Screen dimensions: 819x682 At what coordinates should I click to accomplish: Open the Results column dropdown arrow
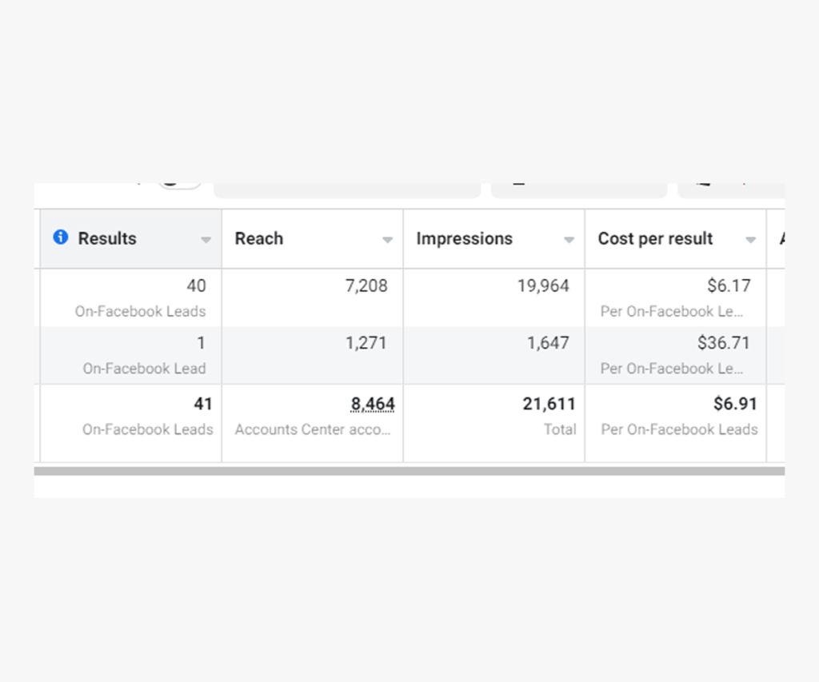point(206,240)
